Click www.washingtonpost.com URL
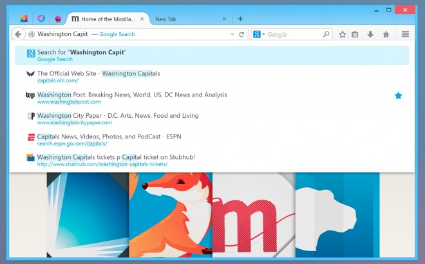 pos(69,102)
